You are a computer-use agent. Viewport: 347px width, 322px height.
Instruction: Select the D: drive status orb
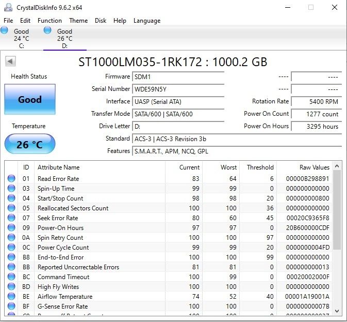pyautogui.click(x=48, y=30)
